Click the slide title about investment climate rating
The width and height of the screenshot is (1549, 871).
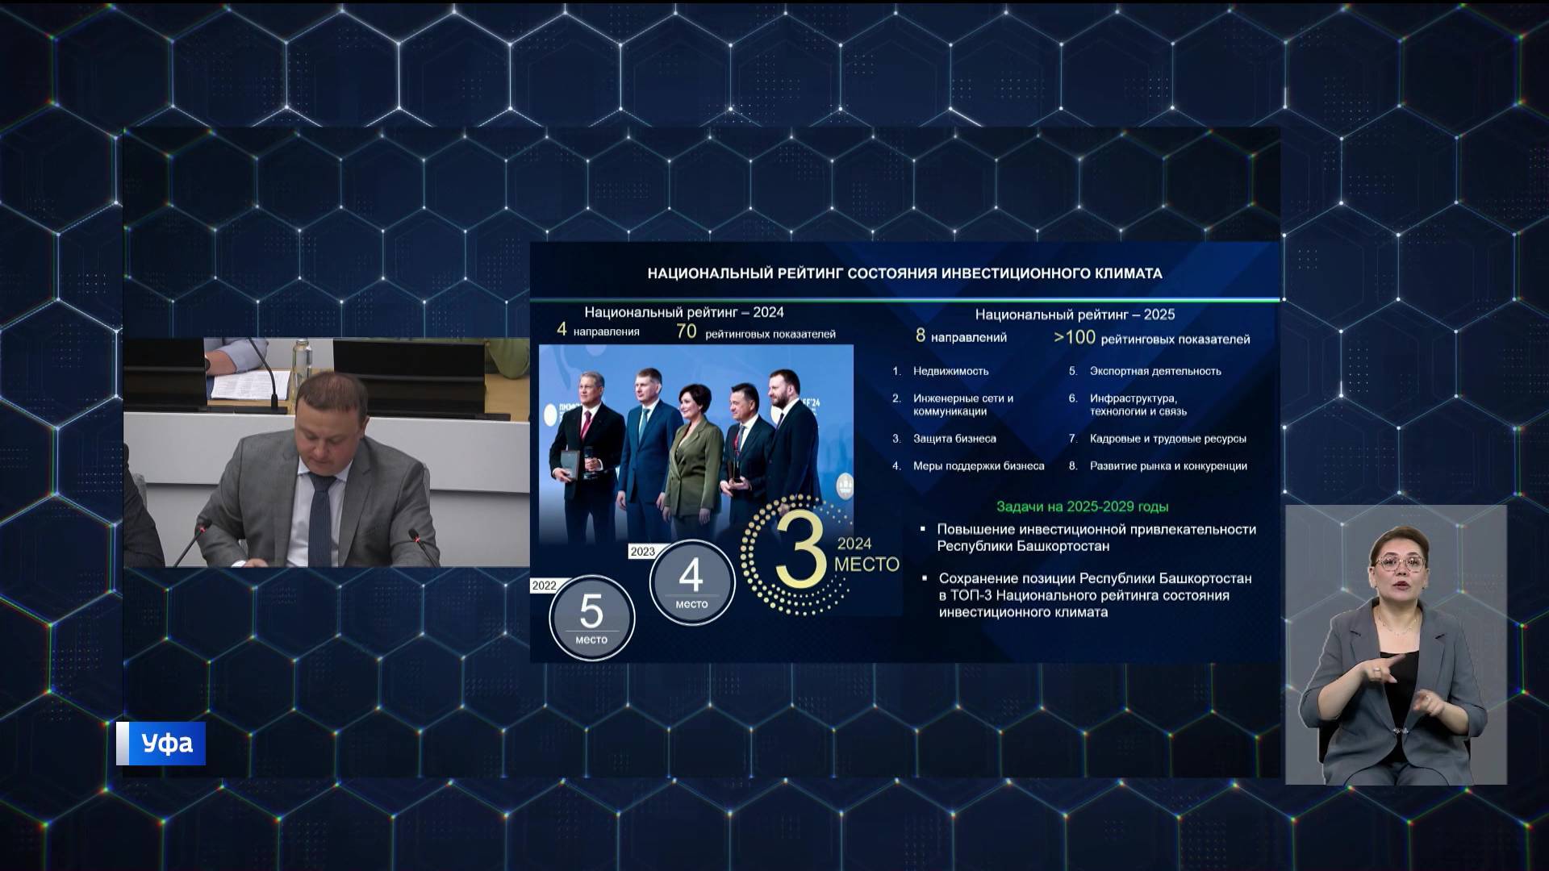pos(904,273)
